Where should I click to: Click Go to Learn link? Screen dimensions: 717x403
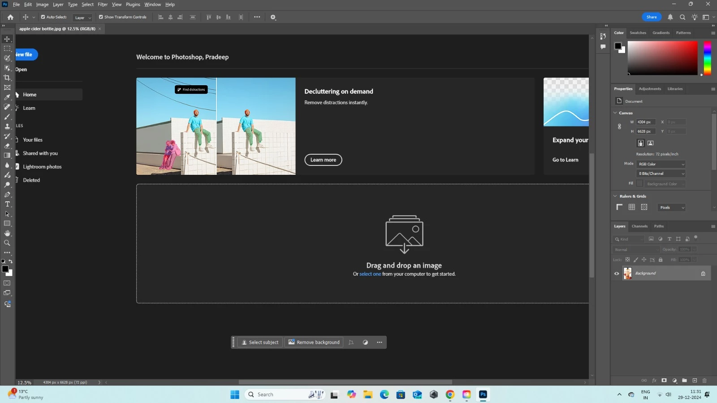coord(565,160)
